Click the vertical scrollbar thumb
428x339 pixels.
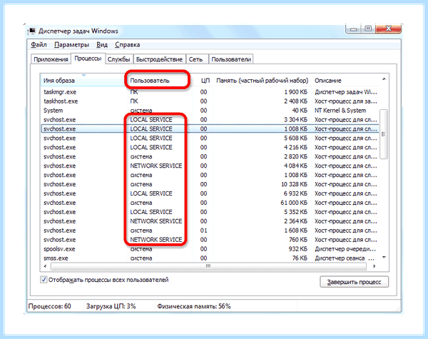(384, 134)
